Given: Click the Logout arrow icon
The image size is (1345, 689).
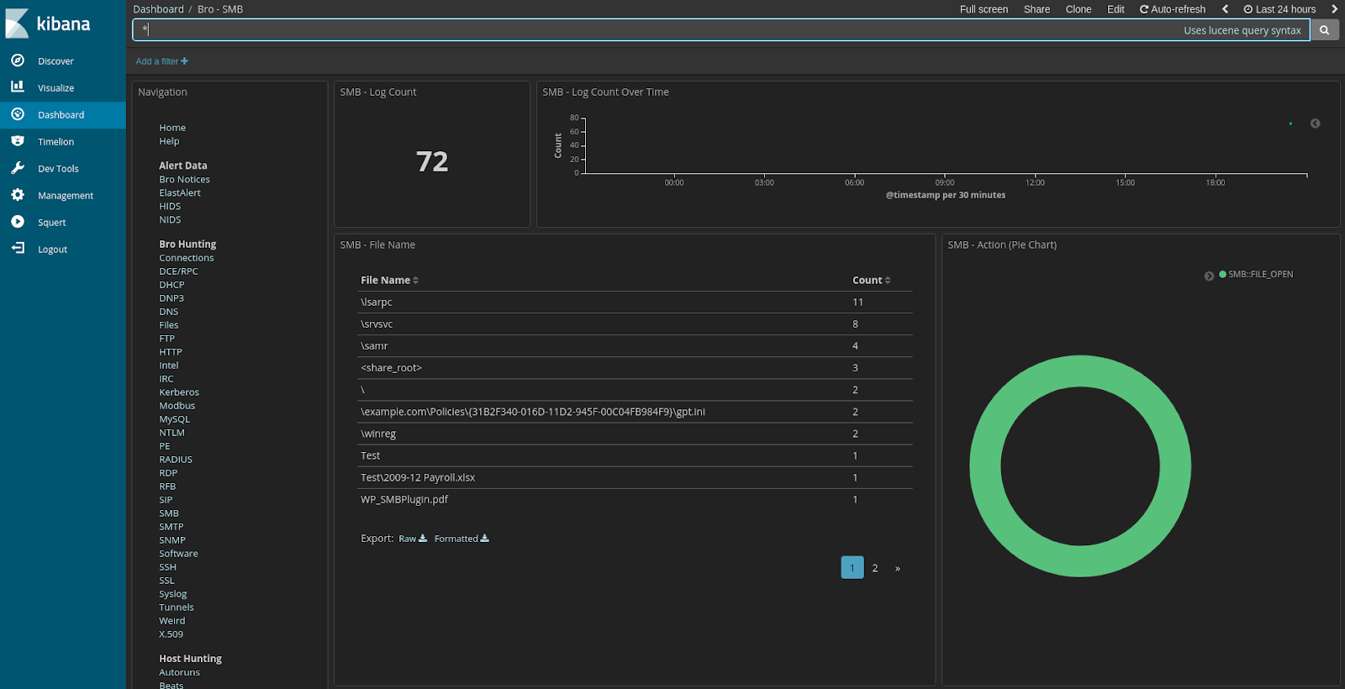Looking at the screenshot, I should pos(18,249).
